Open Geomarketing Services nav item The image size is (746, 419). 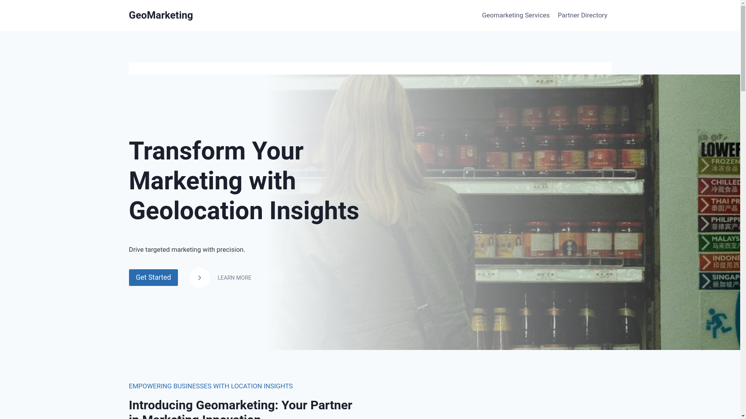[x=516, y=15]
